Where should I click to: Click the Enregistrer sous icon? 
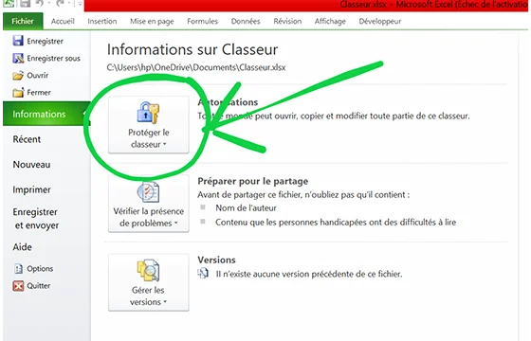pyautogui.click(x=18, y=58)
